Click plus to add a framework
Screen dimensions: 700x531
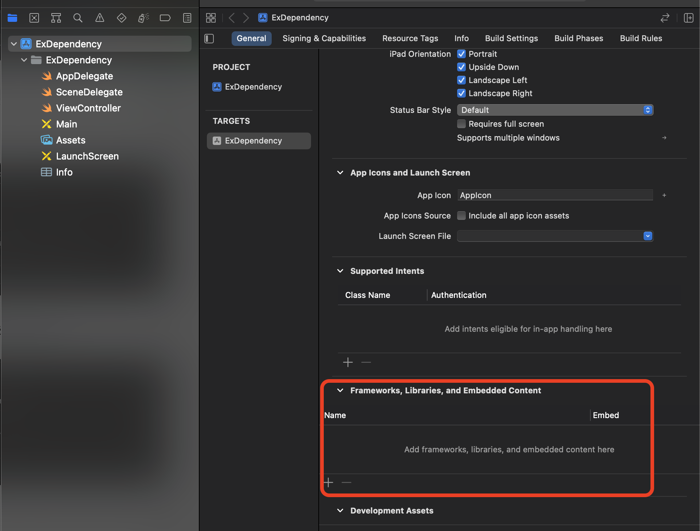pyautogui.click(x=329, y=483)
